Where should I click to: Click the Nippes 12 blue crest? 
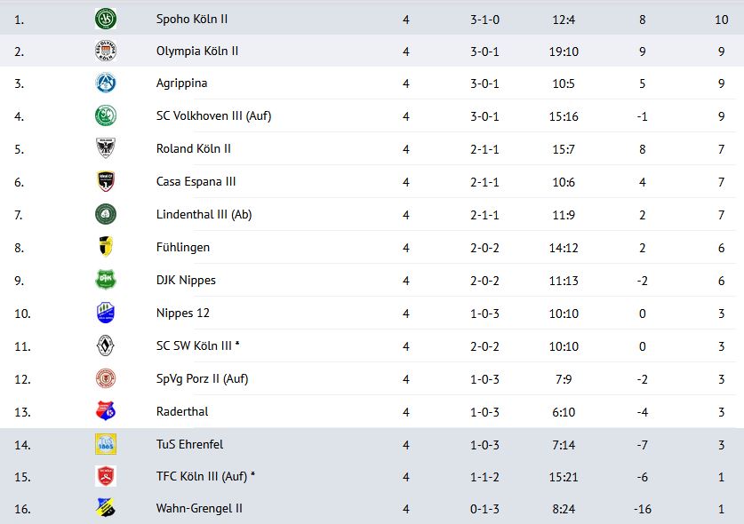106,314
